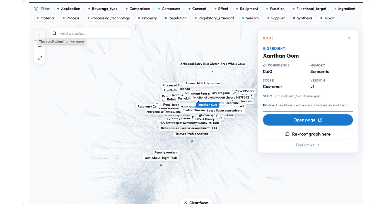The height and width of the screenshot is (204, 391).
Task: Select the glucose syrup node label
Action: click(x=209, y=115)
